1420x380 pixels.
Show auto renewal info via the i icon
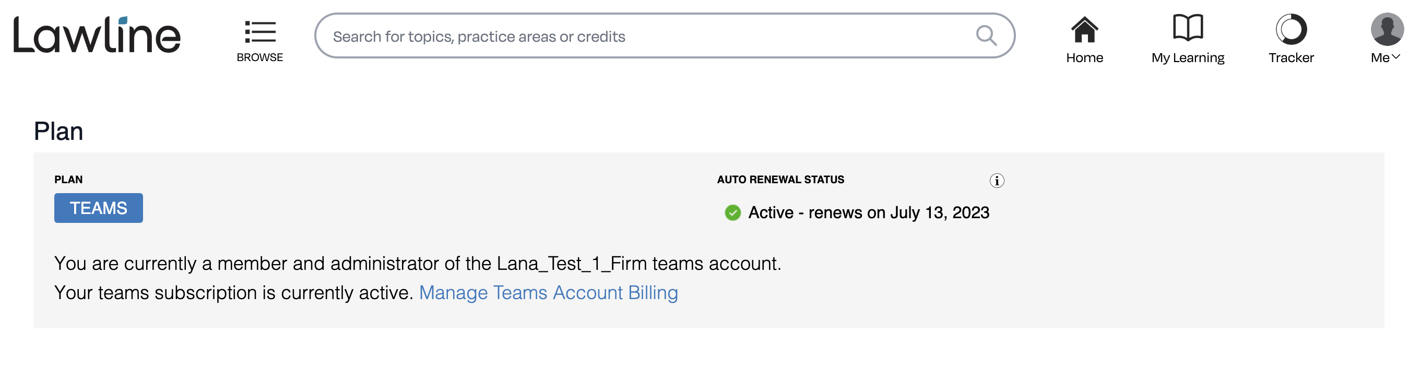point(997,181)
